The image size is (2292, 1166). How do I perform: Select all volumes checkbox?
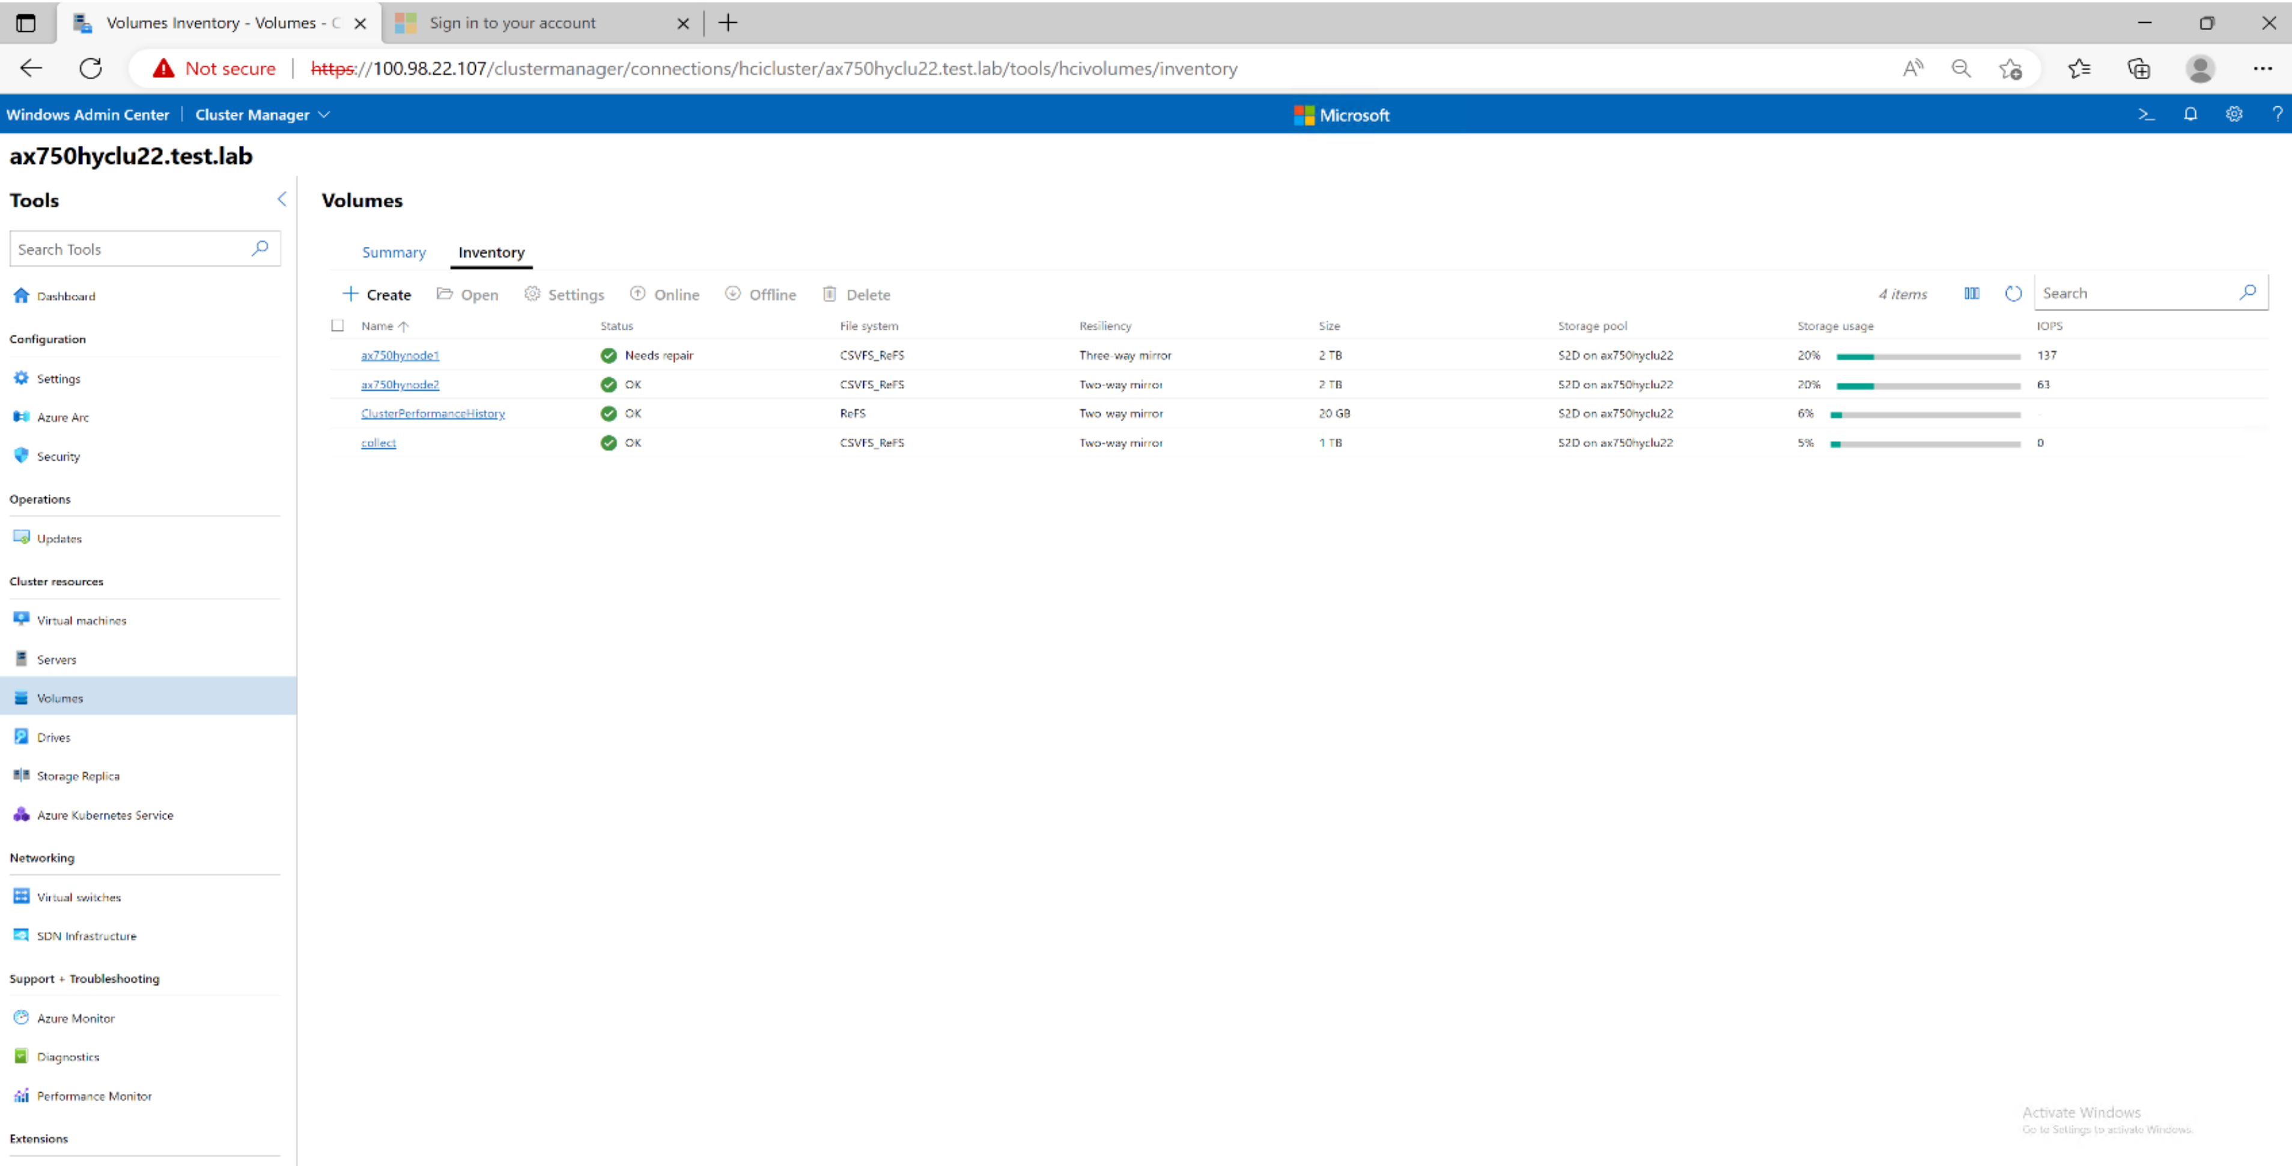[338, 324]
